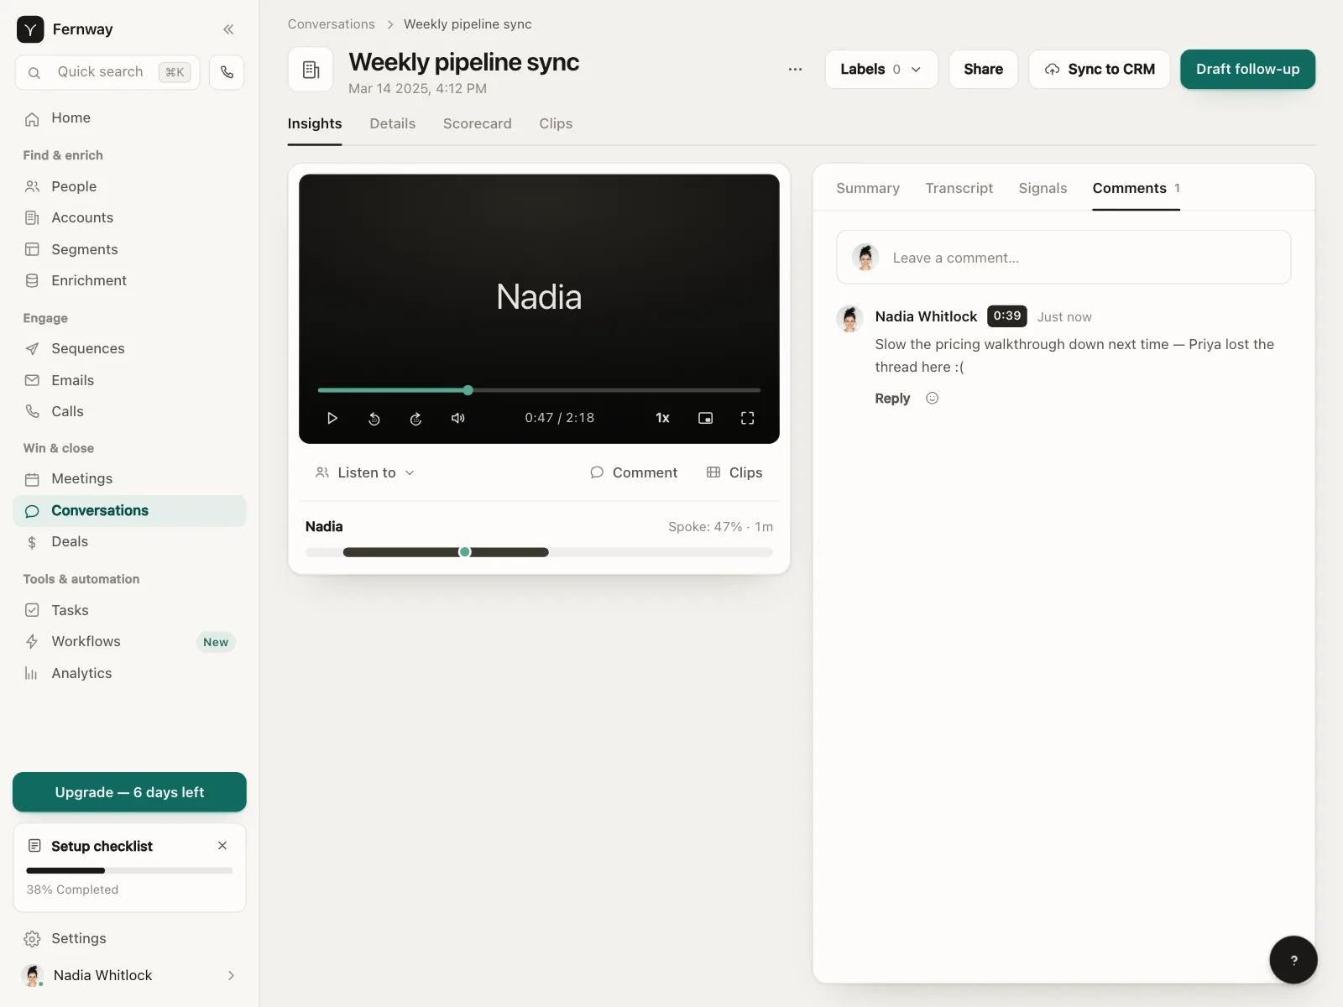Switch to the Details tab
The height and width of the screenshot is (1007, 1343).
coord(392,124)
